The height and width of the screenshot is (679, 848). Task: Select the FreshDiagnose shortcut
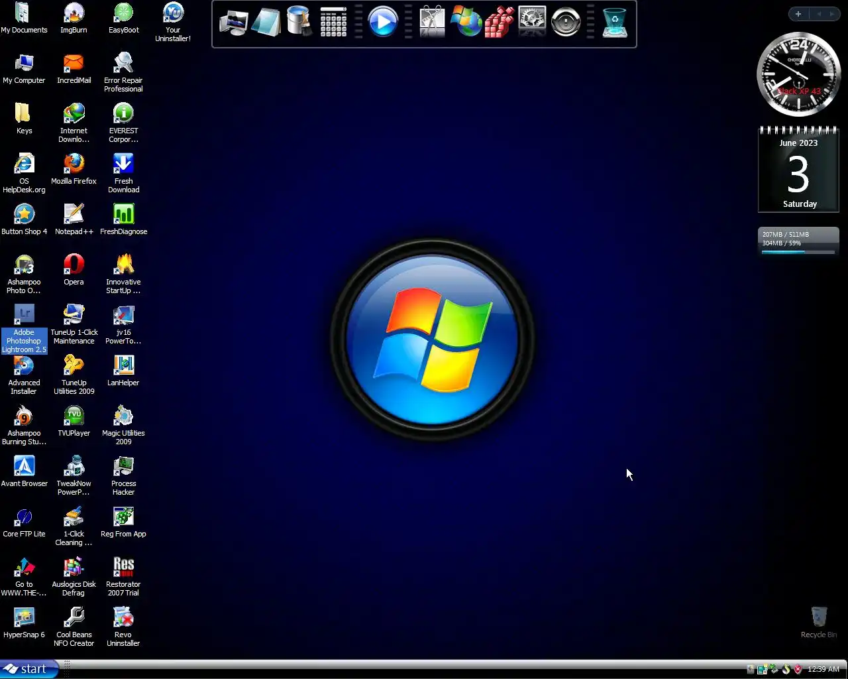pyautogui.click(x=123, y=220)
